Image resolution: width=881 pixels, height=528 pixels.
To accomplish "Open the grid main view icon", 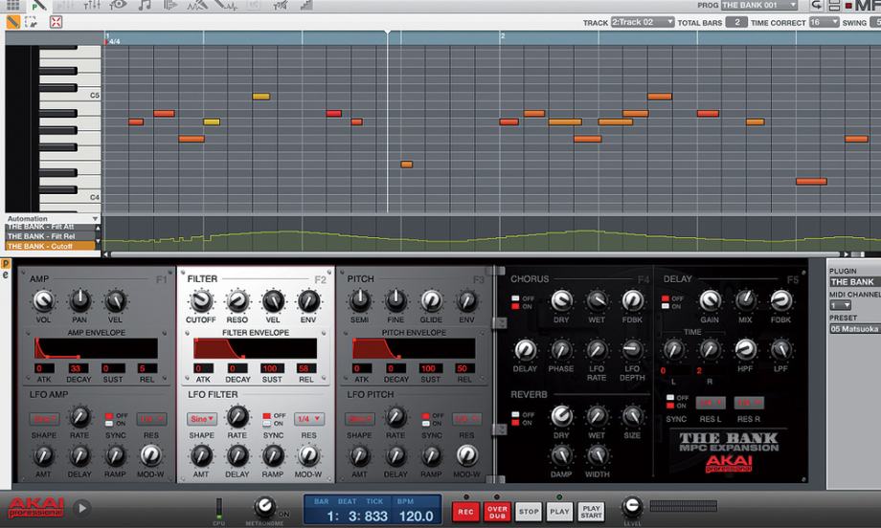I will click(12, 6).
